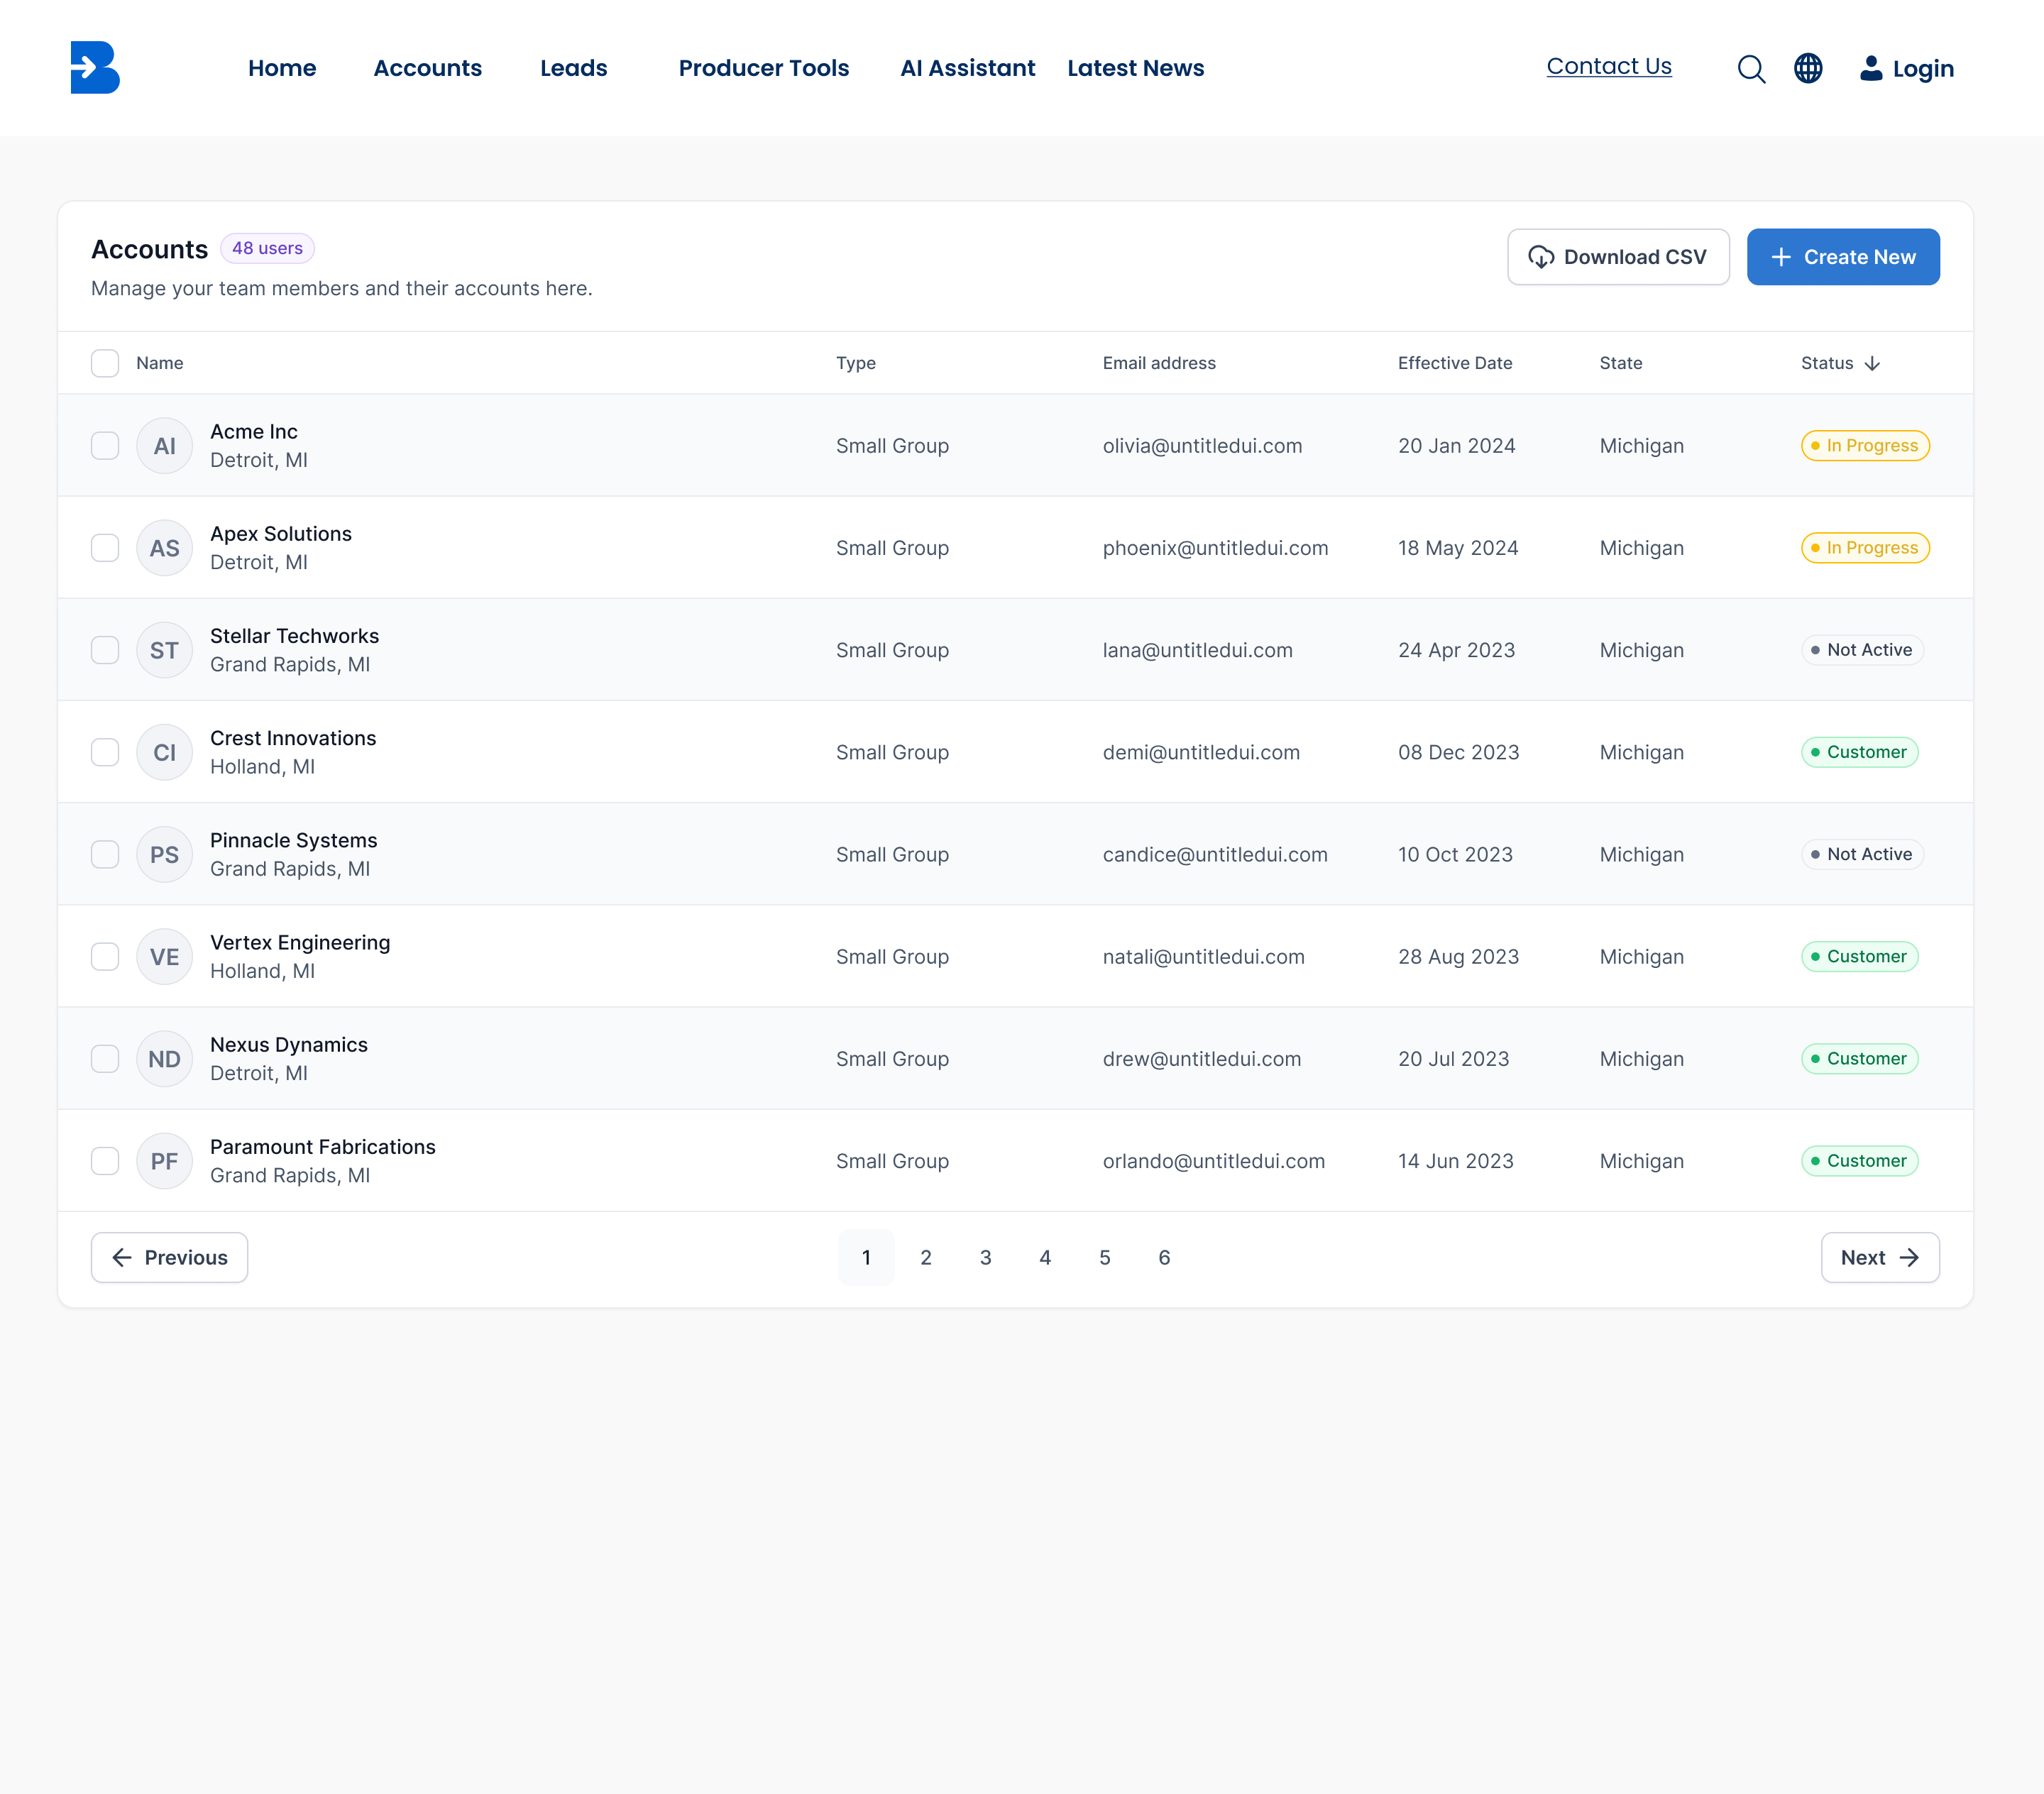Check the Pinnacle Systems row checkbox
The height and width of the screenshot is (1794, 2044).
coord(105,854)
